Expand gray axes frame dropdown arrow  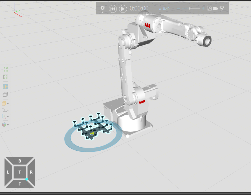[x=8, y=110]
